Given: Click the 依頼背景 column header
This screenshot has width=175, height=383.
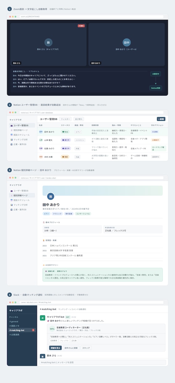Looking at the screenshot, I should (x=95, y=125).
